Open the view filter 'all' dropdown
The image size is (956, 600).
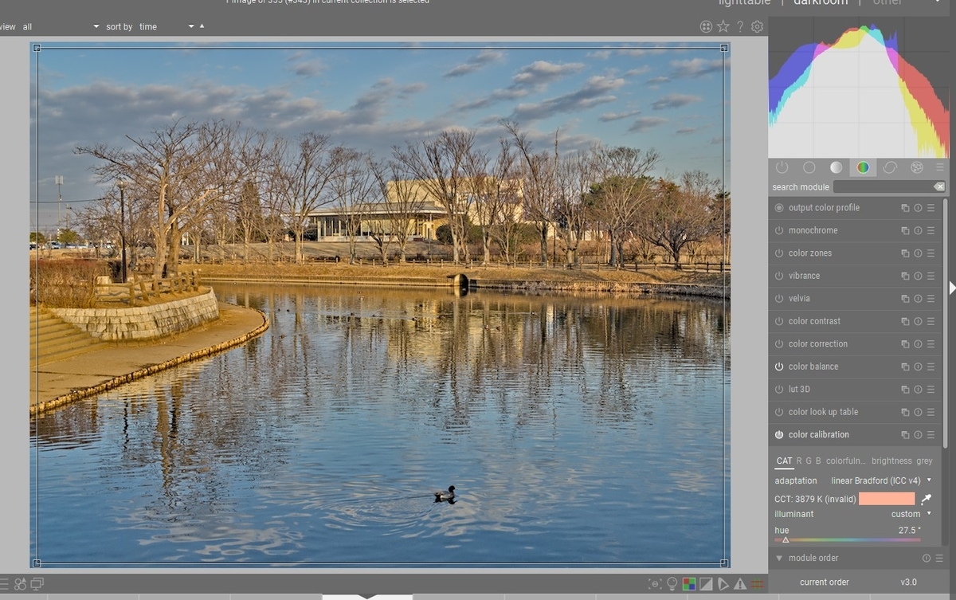pyautogui.click(x=61, y=26)
